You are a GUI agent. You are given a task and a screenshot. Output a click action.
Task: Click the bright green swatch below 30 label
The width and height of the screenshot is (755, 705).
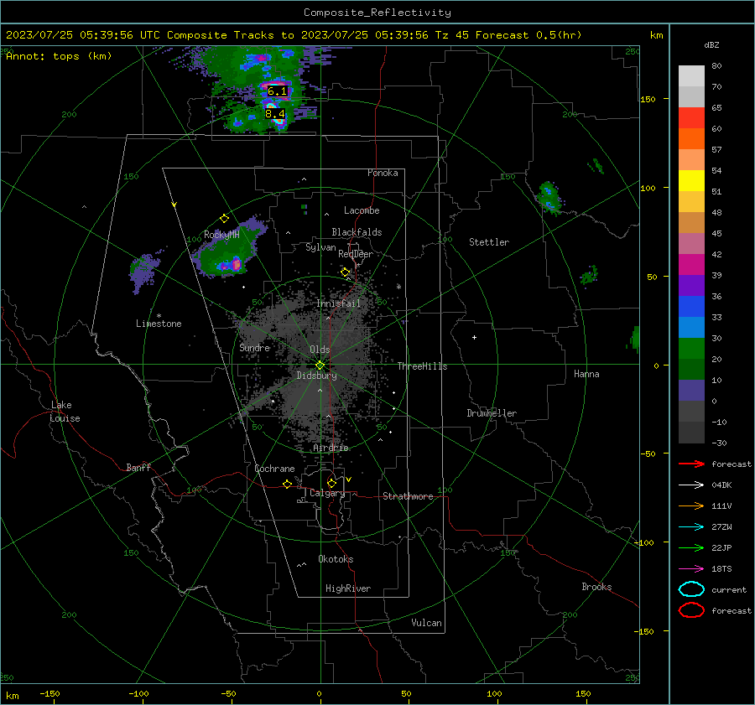[x=691, y=348]
